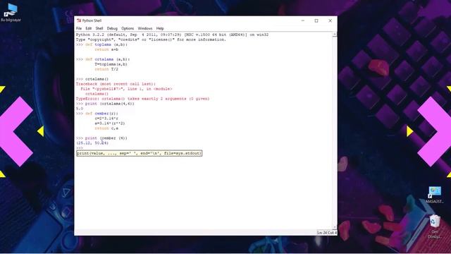Close the Python Shell window
This screenshot has width=451, height=254.
(x=330, y=20)
